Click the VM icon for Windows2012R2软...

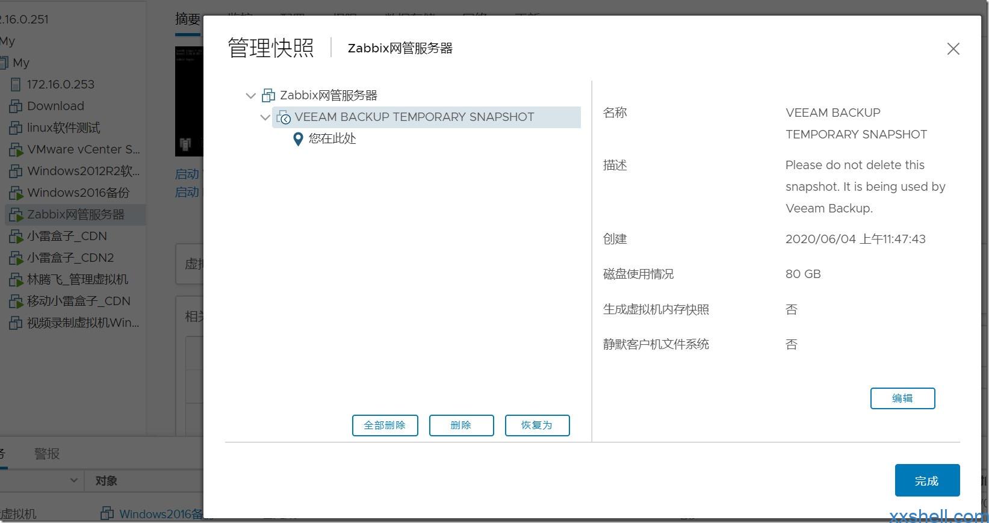point(16,172)
